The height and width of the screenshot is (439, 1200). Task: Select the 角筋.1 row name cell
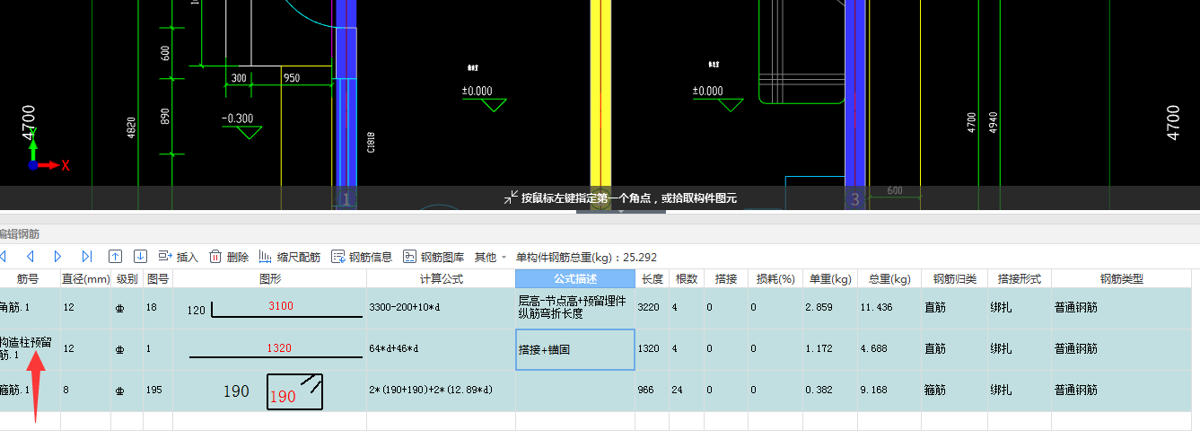(29, 308)
